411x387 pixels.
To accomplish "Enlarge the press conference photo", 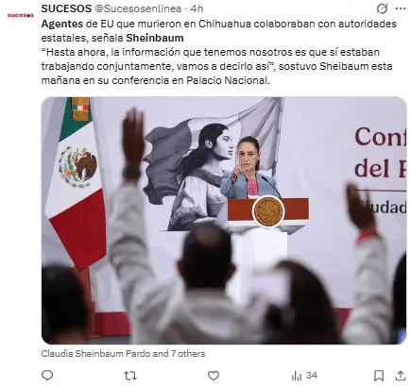I will 224,220.
